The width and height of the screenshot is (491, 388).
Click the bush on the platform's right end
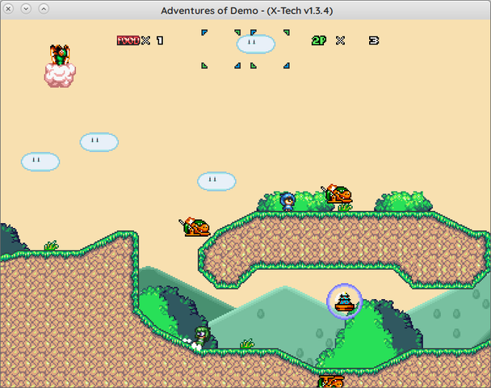tap(404, 202)
